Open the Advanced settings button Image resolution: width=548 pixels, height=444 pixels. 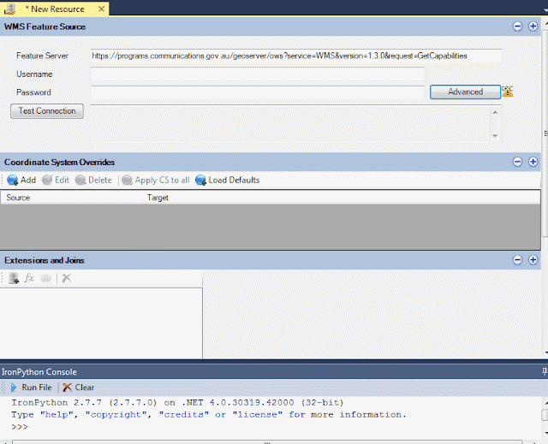[465, 92]
